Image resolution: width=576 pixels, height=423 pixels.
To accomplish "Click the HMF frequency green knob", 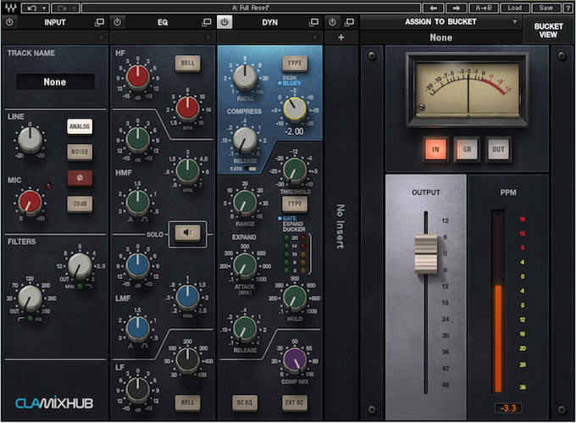I will (188, 171).
